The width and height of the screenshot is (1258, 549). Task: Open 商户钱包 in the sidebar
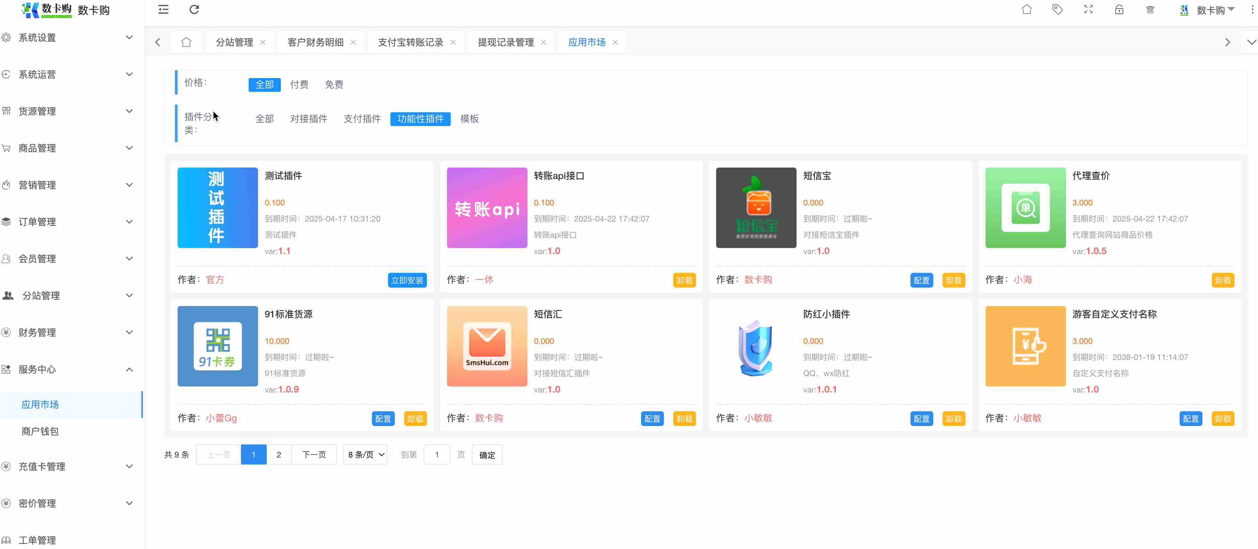coord(40,431)
